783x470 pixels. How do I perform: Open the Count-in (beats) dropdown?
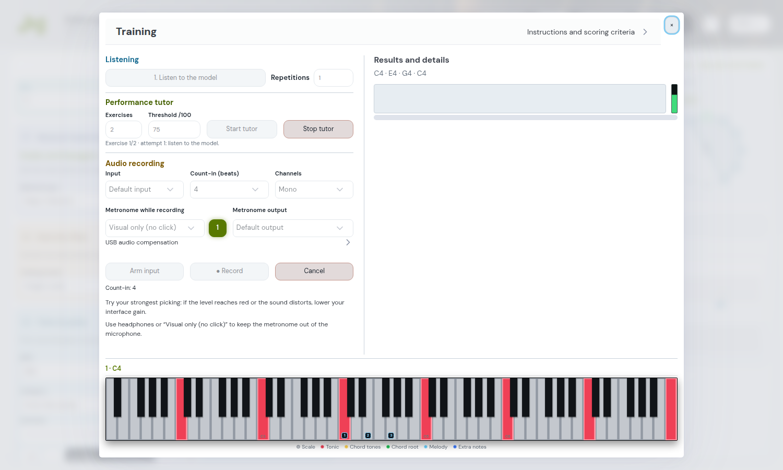pos(229,190)
